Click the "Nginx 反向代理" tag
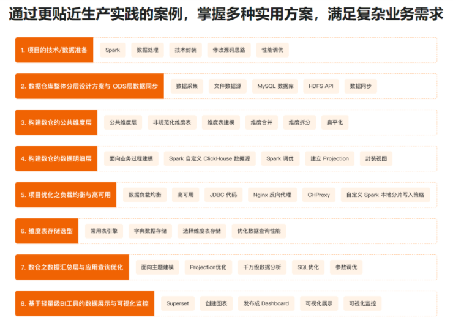The width and height of the screenshot is (453, 323). pyautogui.click(x=272, y=195)
